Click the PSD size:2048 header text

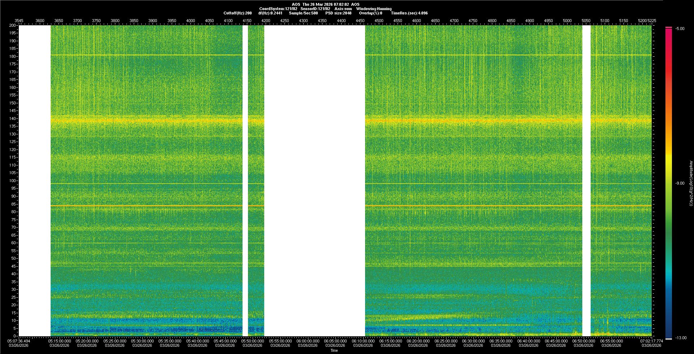click(338, 13)
